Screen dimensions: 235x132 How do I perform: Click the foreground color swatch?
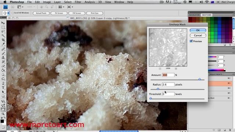pyautogui.click(x=2, y=121)
